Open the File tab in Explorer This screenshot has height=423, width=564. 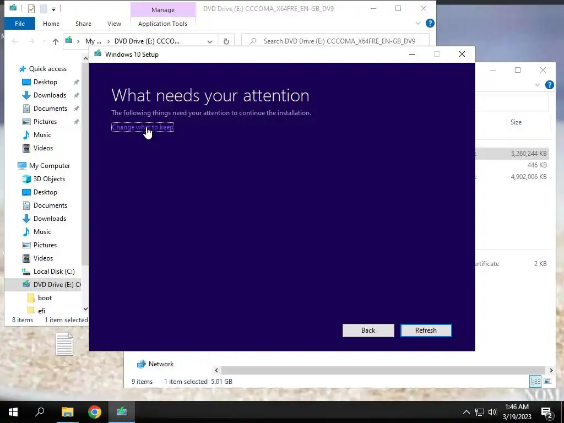pyautogui.click(x=20, y=24)
